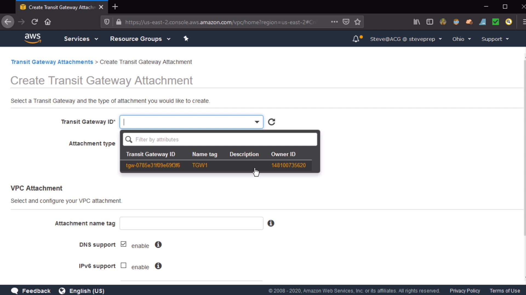Image resolution: width=526 pixels, height=295 pixels.
Task: Click the IPv6 support info icon
Action: click(x=158, y=266)
